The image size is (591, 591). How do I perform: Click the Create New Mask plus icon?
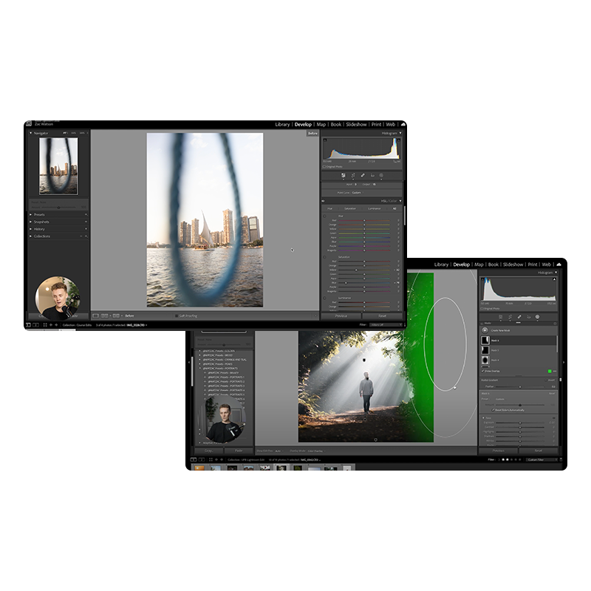tap(485, 329)
